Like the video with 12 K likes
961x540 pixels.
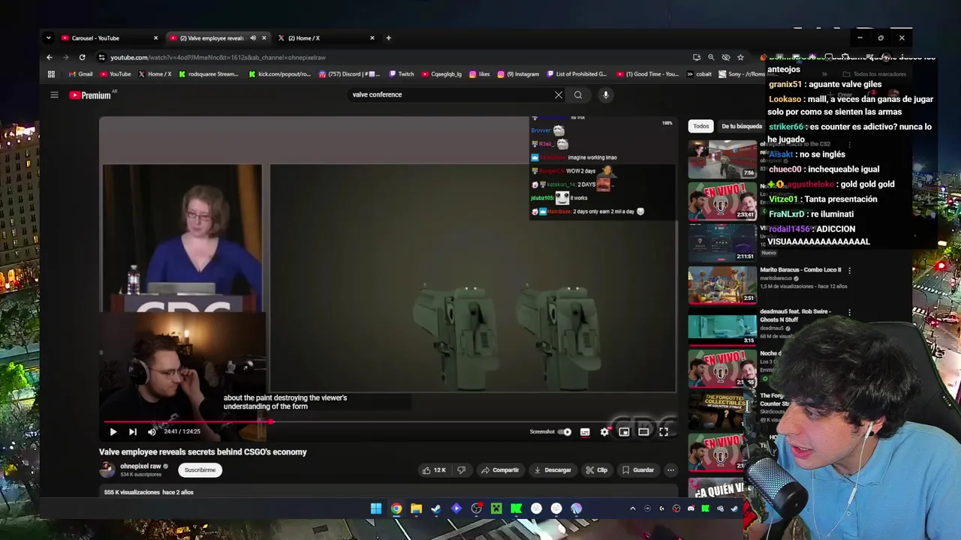click(x=434, y=470)
